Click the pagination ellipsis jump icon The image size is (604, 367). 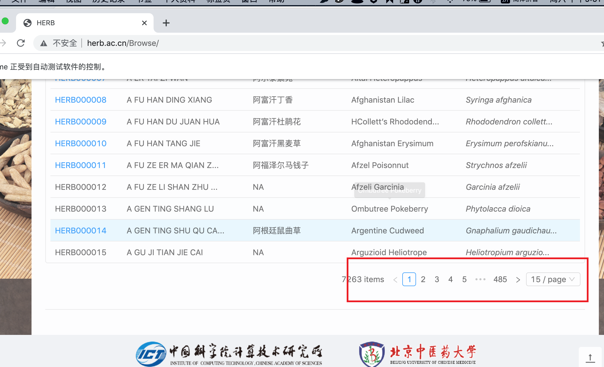pos(480,279)
